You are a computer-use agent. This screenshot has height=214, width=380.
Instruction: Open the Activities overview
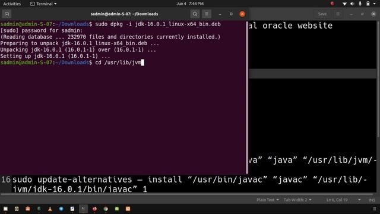click(x=12, y=4)
